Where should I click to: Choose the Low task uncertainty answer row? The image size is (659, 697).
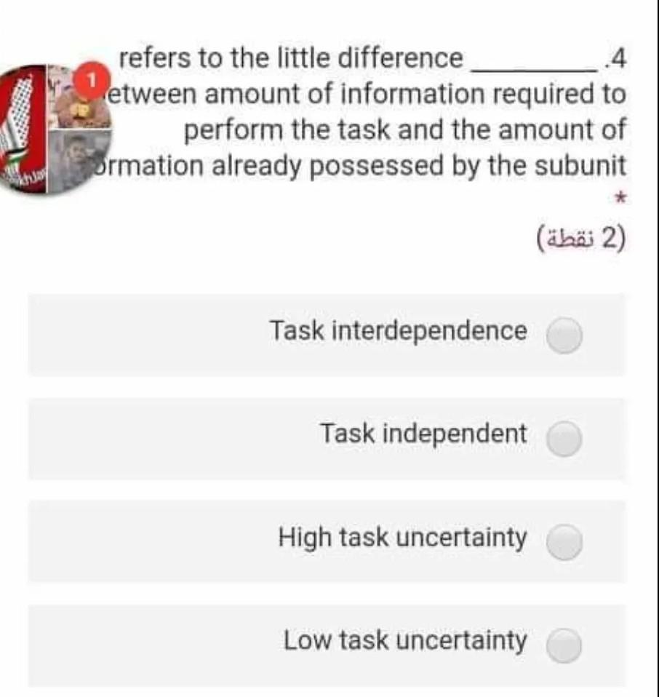tap(327, 640)
